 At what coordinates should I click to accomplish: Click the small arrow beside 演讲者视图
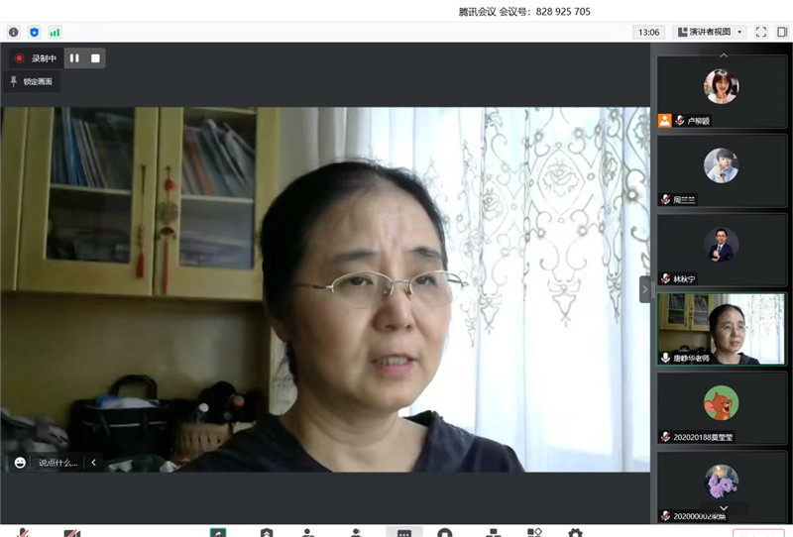[x=739, y=32]
